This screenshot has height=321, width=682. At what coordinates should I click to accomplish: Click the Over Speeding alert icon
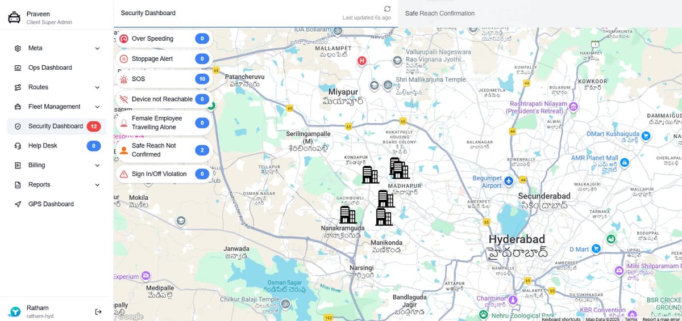coord(124,39)
